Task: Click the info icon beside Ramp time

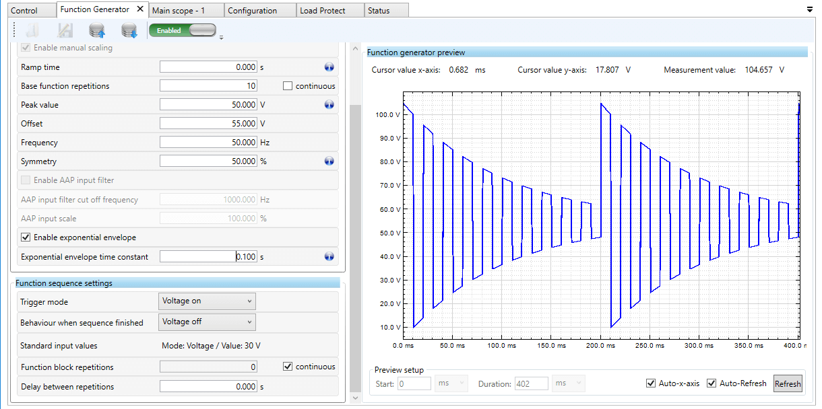Action: (x=329, y=67)
